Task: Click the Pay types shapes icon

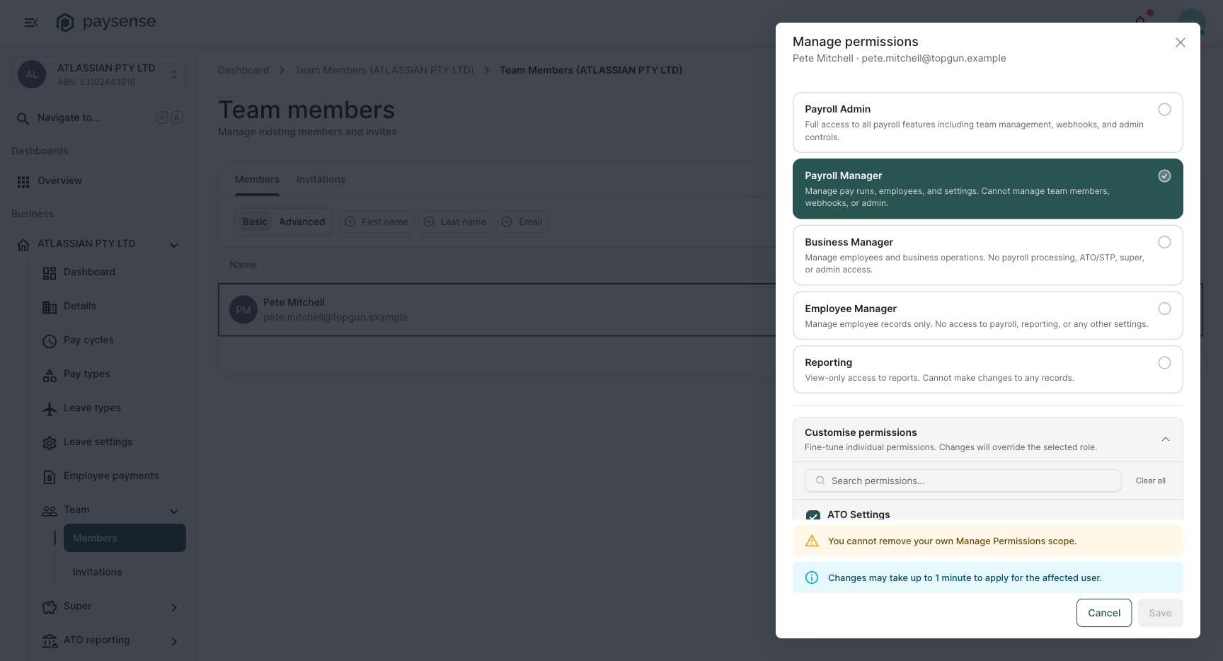Action: (50, 375)
